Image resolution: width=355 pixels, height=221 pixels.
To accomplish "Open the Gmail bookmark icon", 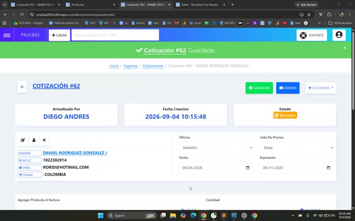I will coord(176,23).
